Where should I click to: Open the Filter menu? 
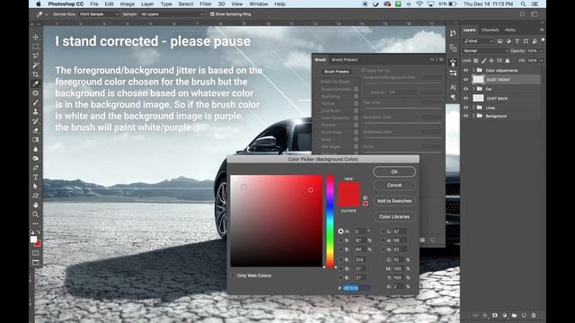pos(206,4)
